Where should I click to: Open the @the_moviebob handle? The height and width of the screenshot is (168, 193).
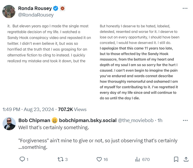click(x=136, y=120)
